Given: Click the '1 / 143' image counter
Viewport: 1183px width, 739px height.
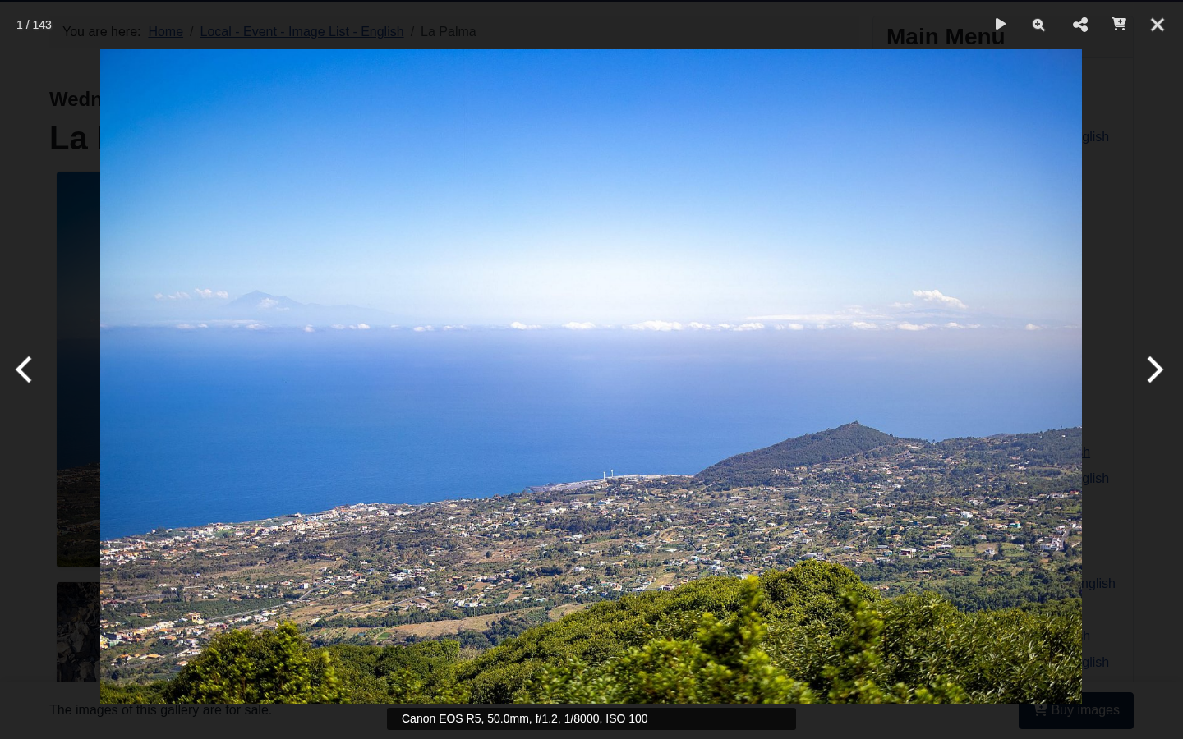Looking at the screenshot, I should tap(34, 25).
